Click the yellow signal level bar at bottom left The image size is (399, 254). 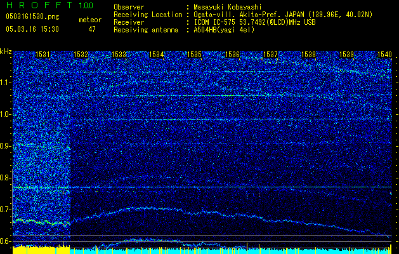coord(41,250)
